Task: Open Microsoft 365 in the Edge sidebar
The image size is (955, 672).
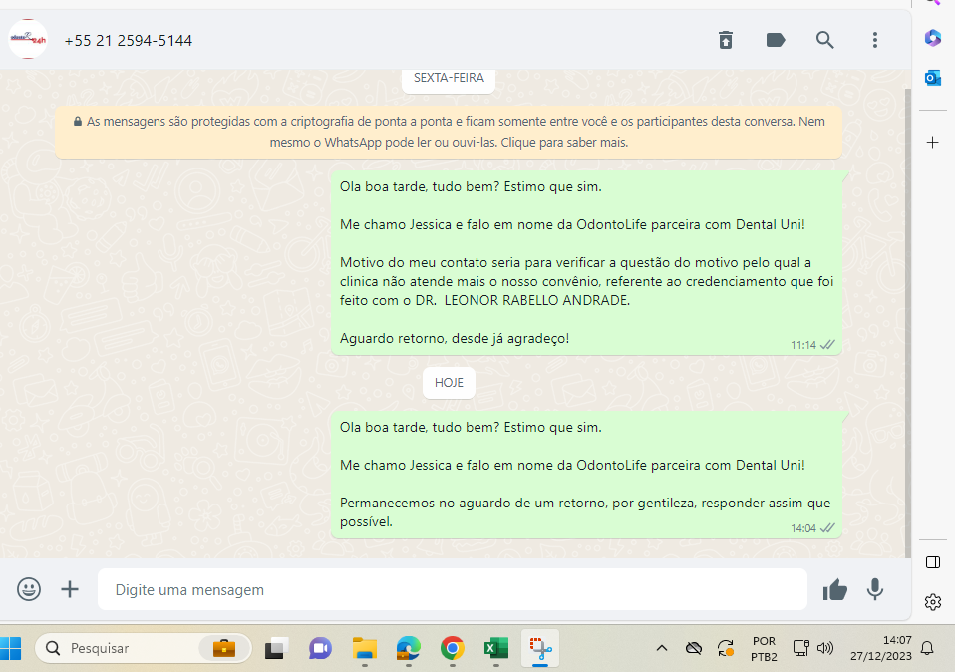Action: pyautogui.click(x=933, y=38)
